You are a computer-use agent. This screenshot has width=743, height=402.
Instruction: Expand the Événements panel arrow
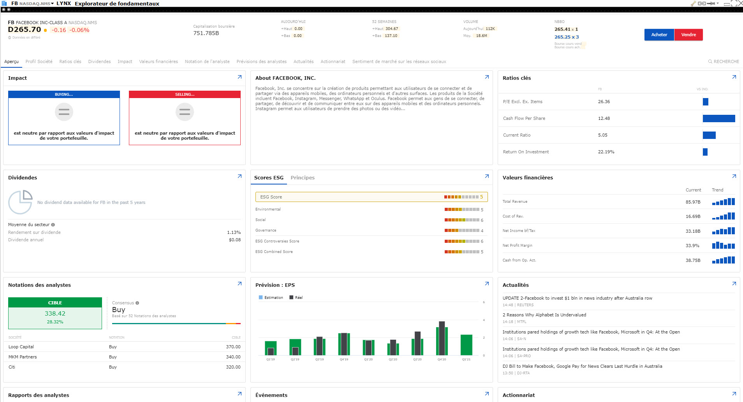[x=487, y=394]
